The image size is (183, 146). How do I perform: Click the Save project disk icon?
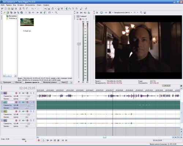point(12,8)
